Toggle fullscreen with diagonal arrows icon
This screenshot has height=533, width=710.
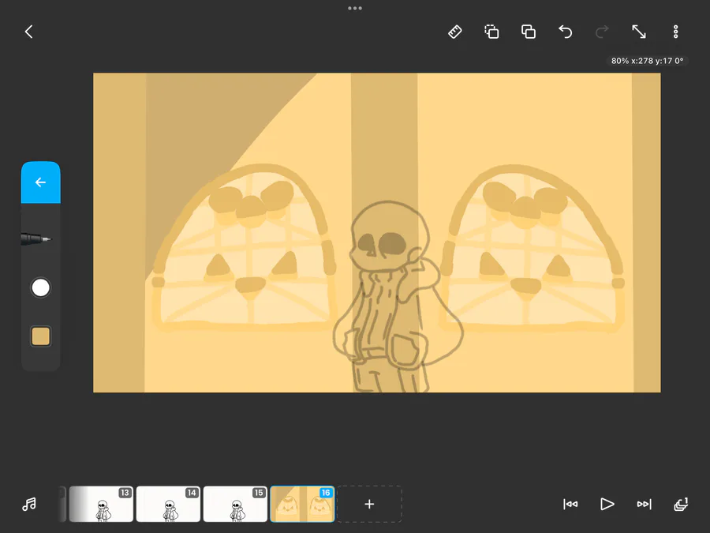(x=639, y=32)
